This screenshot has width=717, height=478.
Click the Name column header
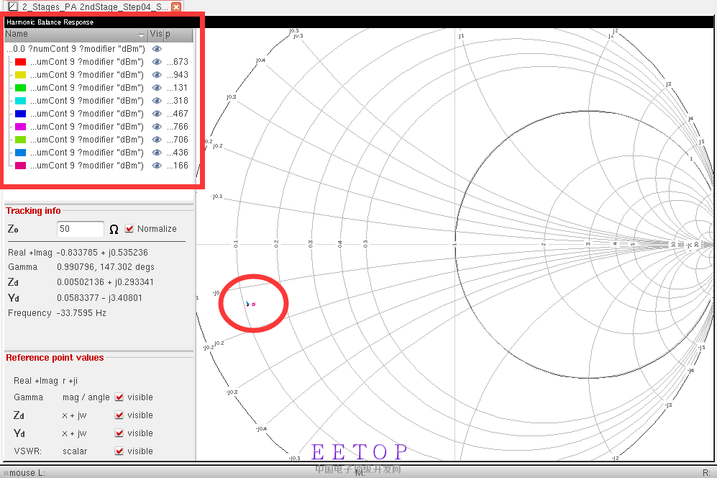pos(76,35)
